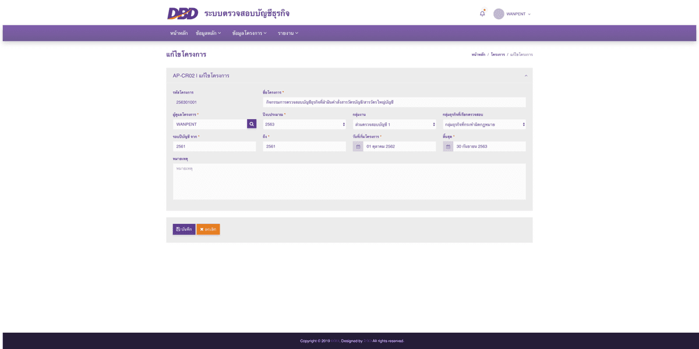This screenshot has height=349, width=699.
Task: Click the ชื่อโครงการ text field
Action: 394,102
